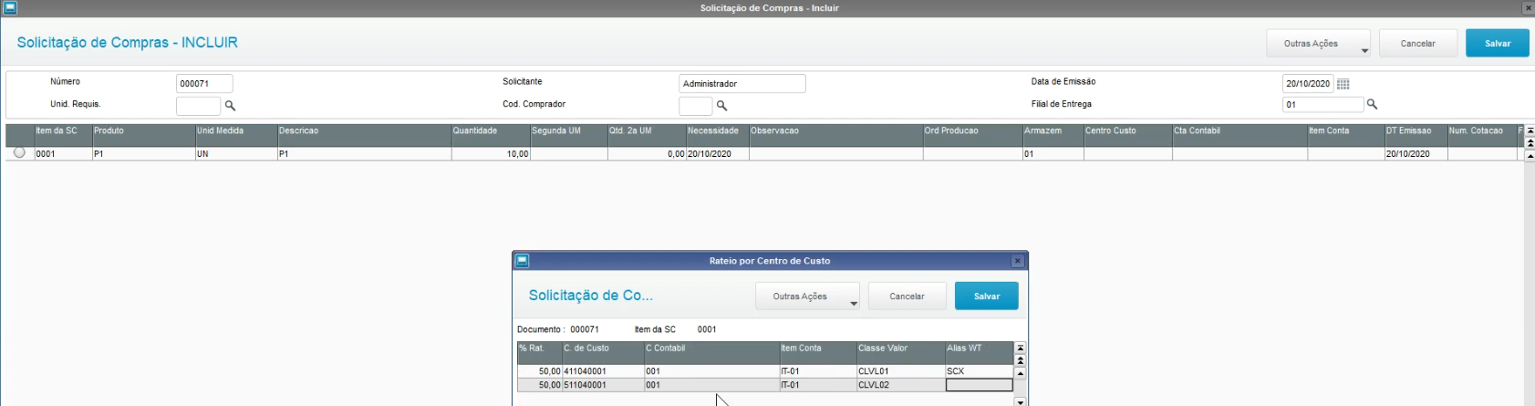Click main Cancelar button
The image size is (1535, 406).
(x=1417, y=43)
